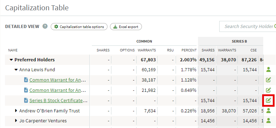
Task: Click the edit icon on the 21,982 warrant row
Action: click(268, 90)
